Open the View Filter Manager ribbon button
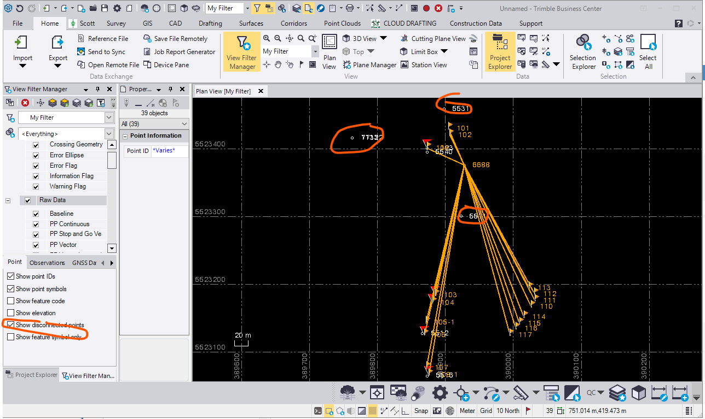Viewport: 705px width, 419px height. click(241, 52)
